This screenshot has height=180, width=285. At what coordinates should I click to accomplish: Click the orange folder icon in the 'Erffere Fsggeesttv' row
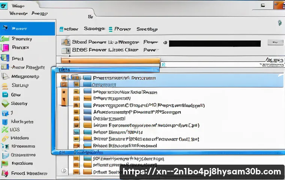pos(87,98)
